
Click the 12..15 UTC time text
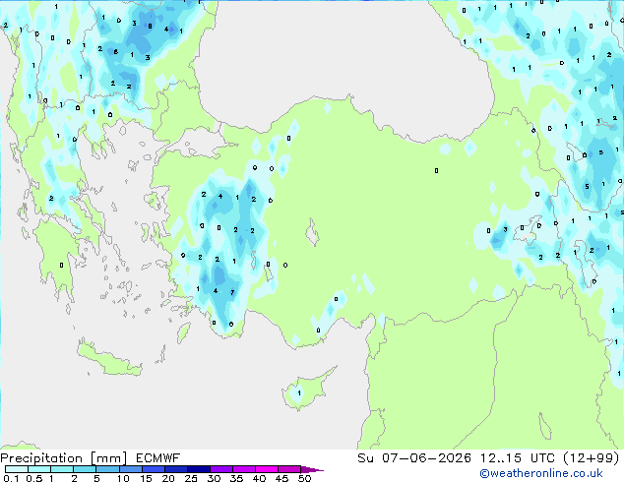tap(518, 458)
